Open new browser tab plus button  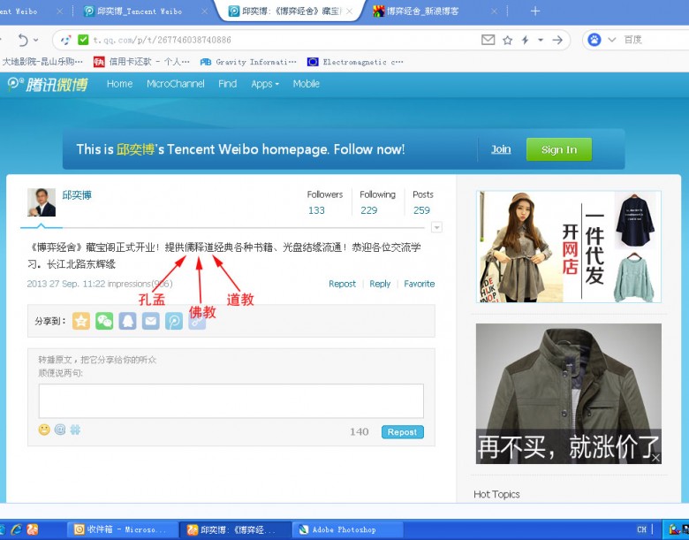click(535, 11)
